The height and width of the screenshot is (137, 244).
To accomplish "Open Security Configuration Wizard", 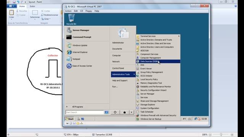I will tap(158, 90).
